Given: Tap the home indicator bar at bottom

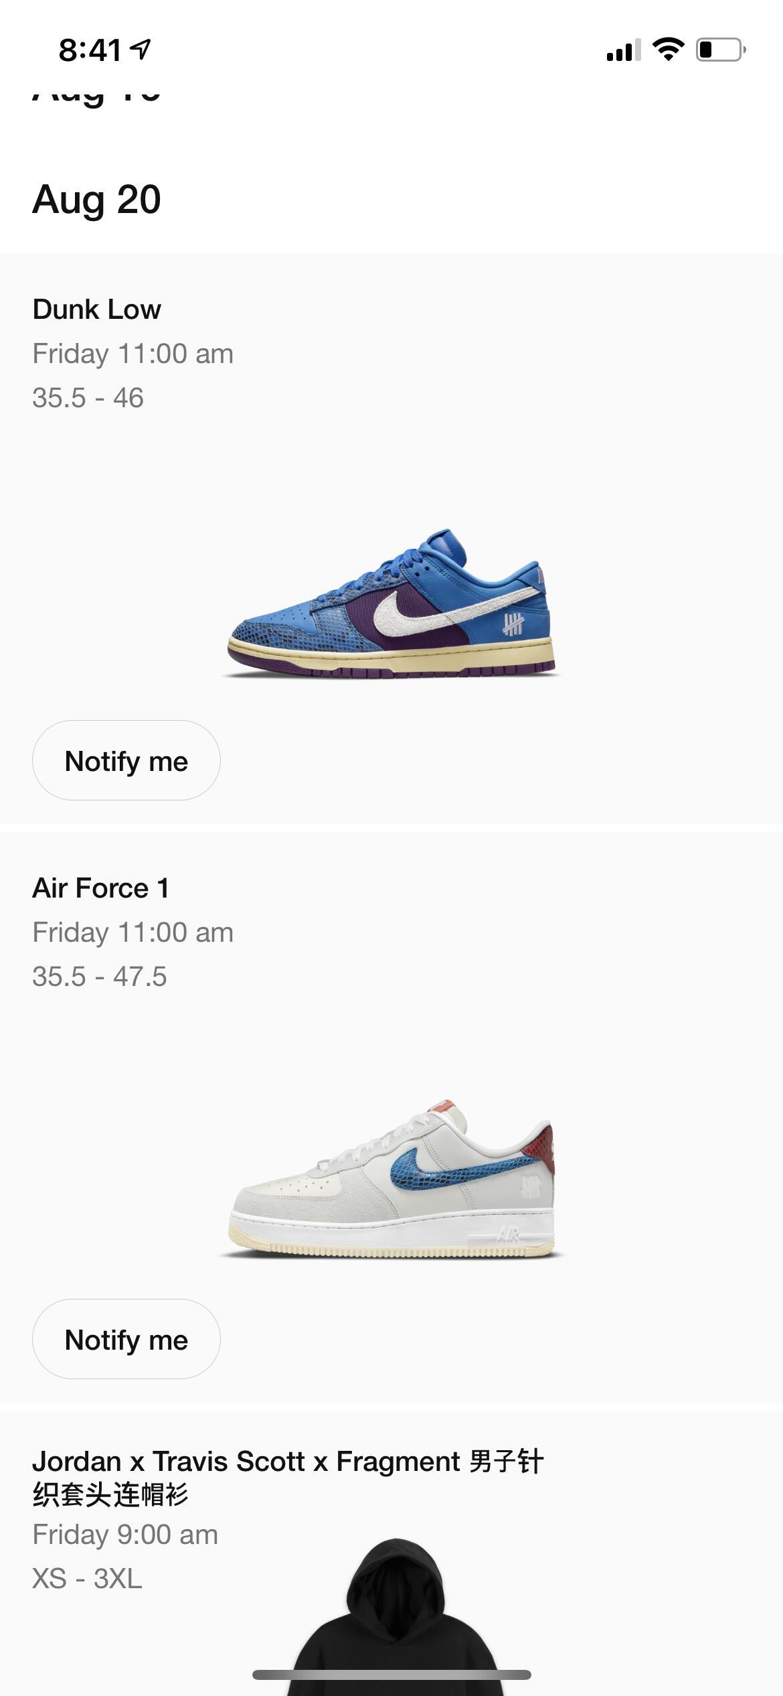Looking at the screenshot, I should tap(391, 1675).
